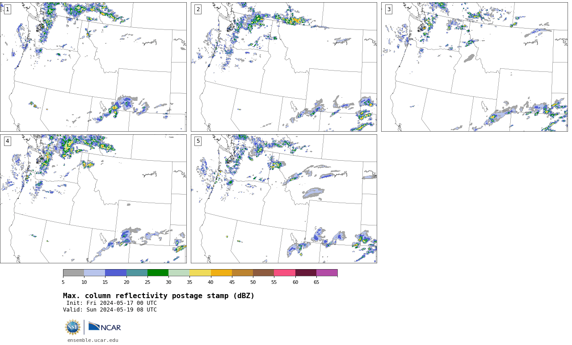
Task: Click the colorbar tick label 5
Action: point(63,282)
